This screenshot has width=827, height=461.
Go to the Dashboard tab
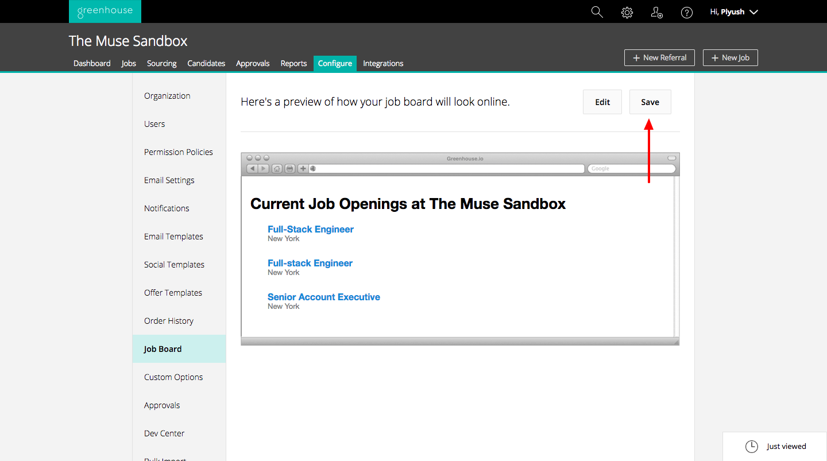[92, 63]
